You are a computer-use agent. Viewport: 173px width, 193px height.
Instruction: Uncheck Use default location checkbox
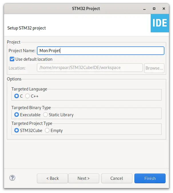click(12, 59)
